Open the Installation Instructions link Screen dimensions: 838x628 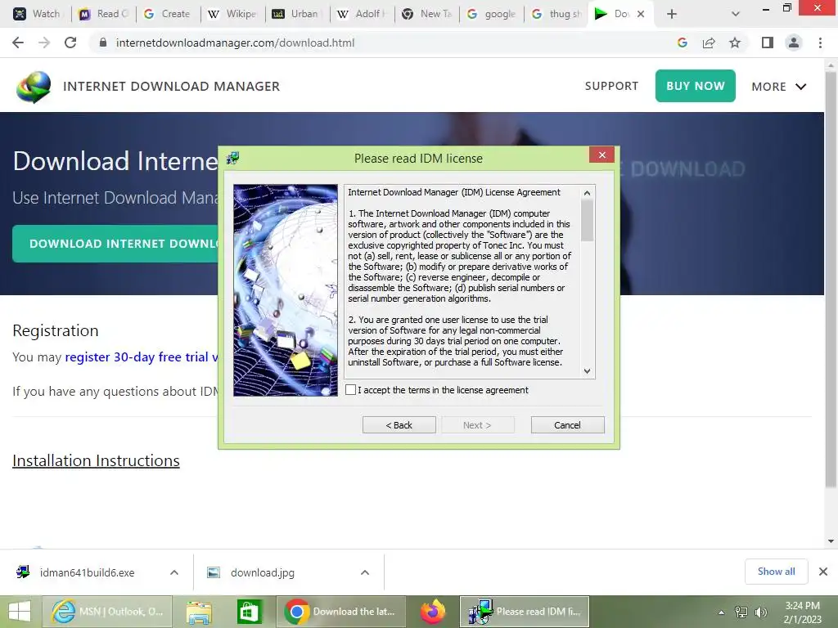coord(97,460)
